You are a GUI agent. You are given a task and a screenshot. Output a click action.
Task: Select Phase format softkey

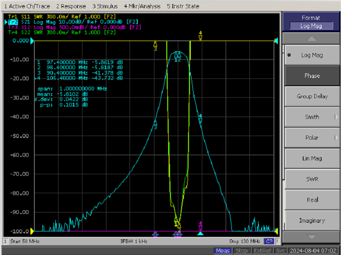(312, 76)
